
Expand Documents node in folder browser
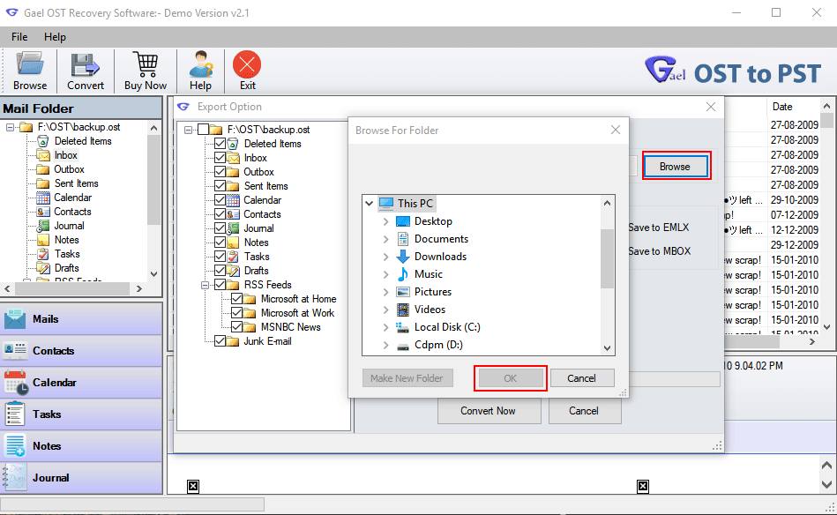pyautogui.click(x=386, y=240)
